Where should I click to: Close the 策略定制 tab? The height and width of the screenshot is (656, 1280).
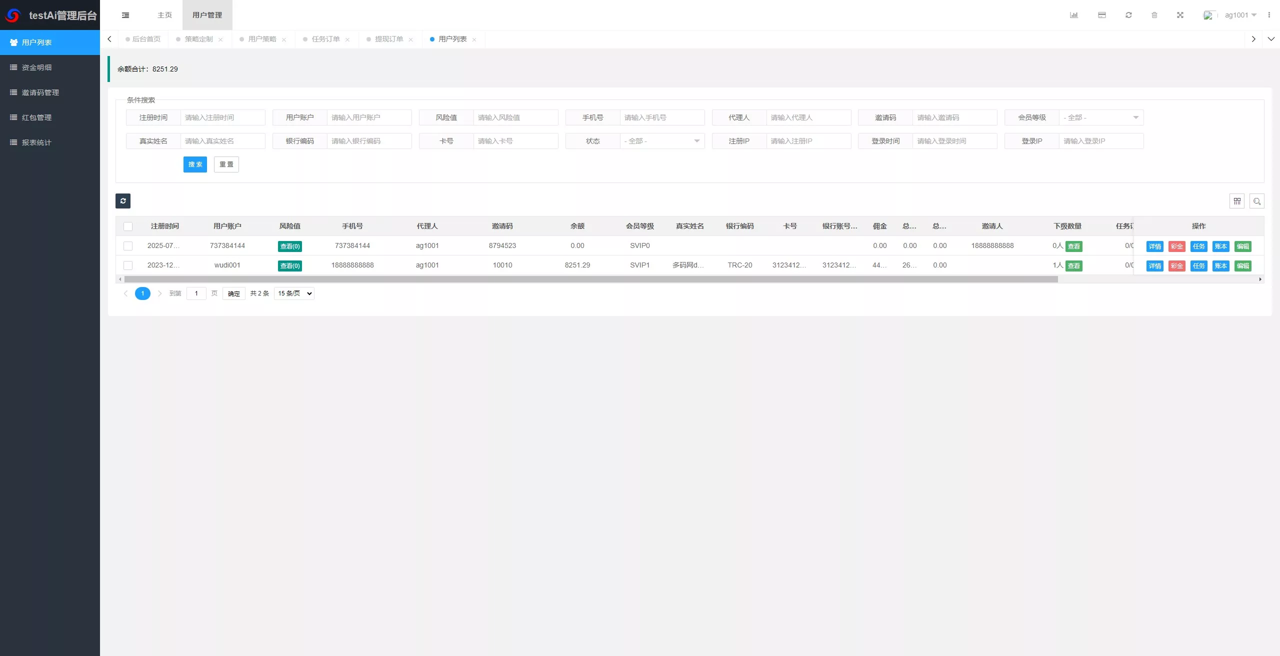click(220, 39)
